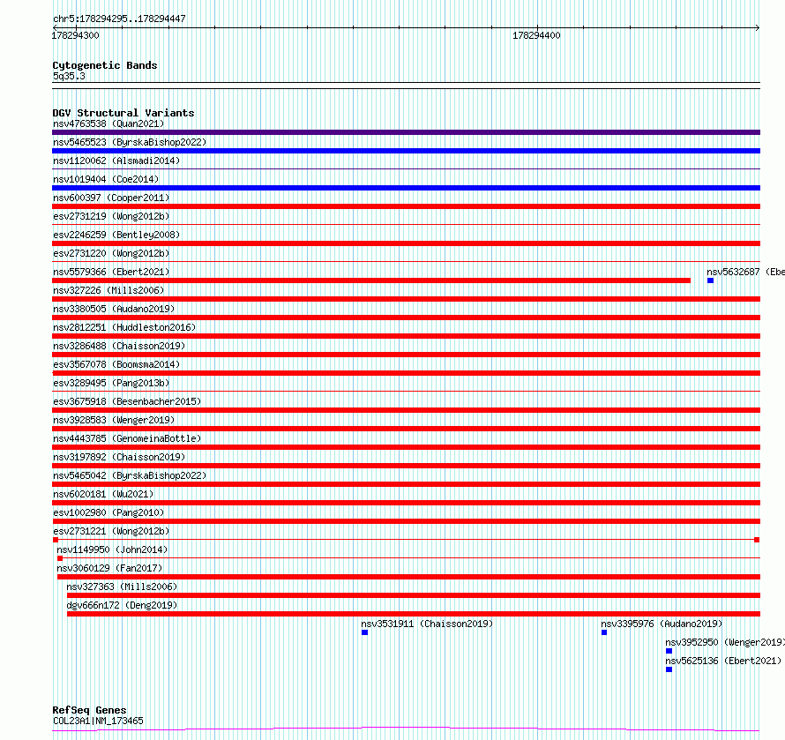Screen dimensions: 785x740
Task: Click the small blue nsv5632687 marker
Action: 710,280
